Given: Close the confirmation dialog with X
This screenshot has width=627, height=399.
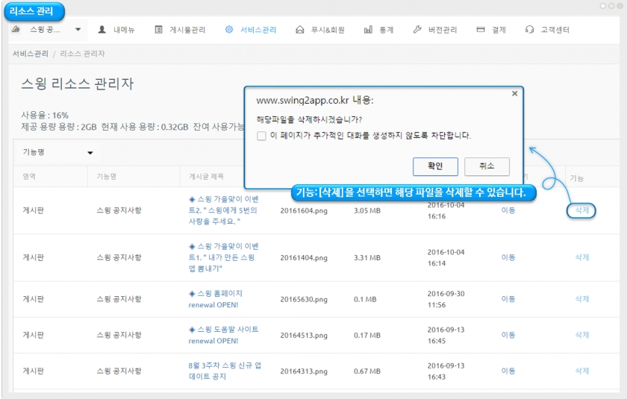Looking at the screenshot, I should [514, 94].
